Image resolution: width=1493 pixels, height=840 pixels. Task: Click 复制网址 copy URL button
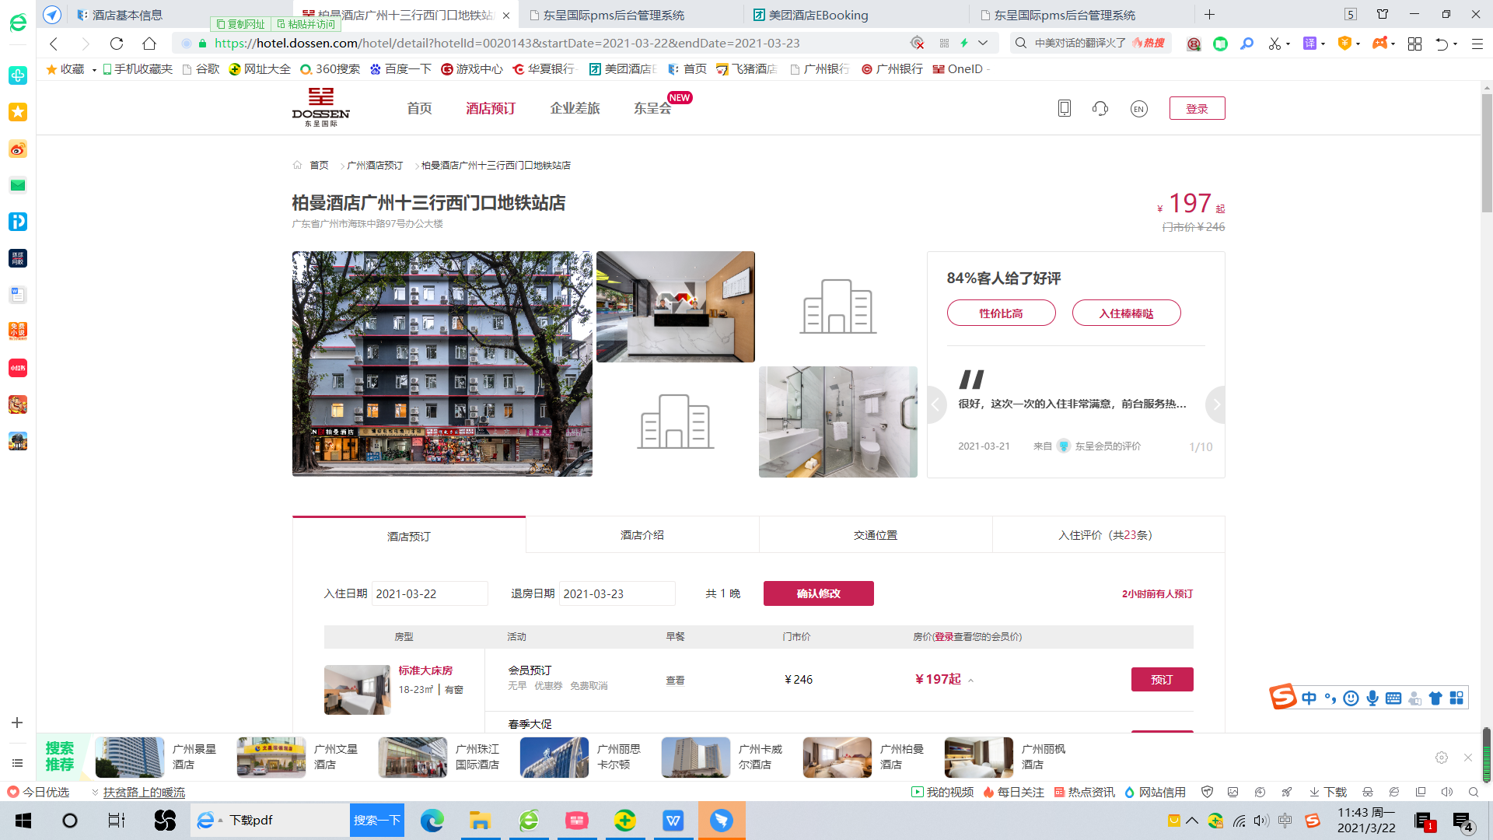click(240, 24)
